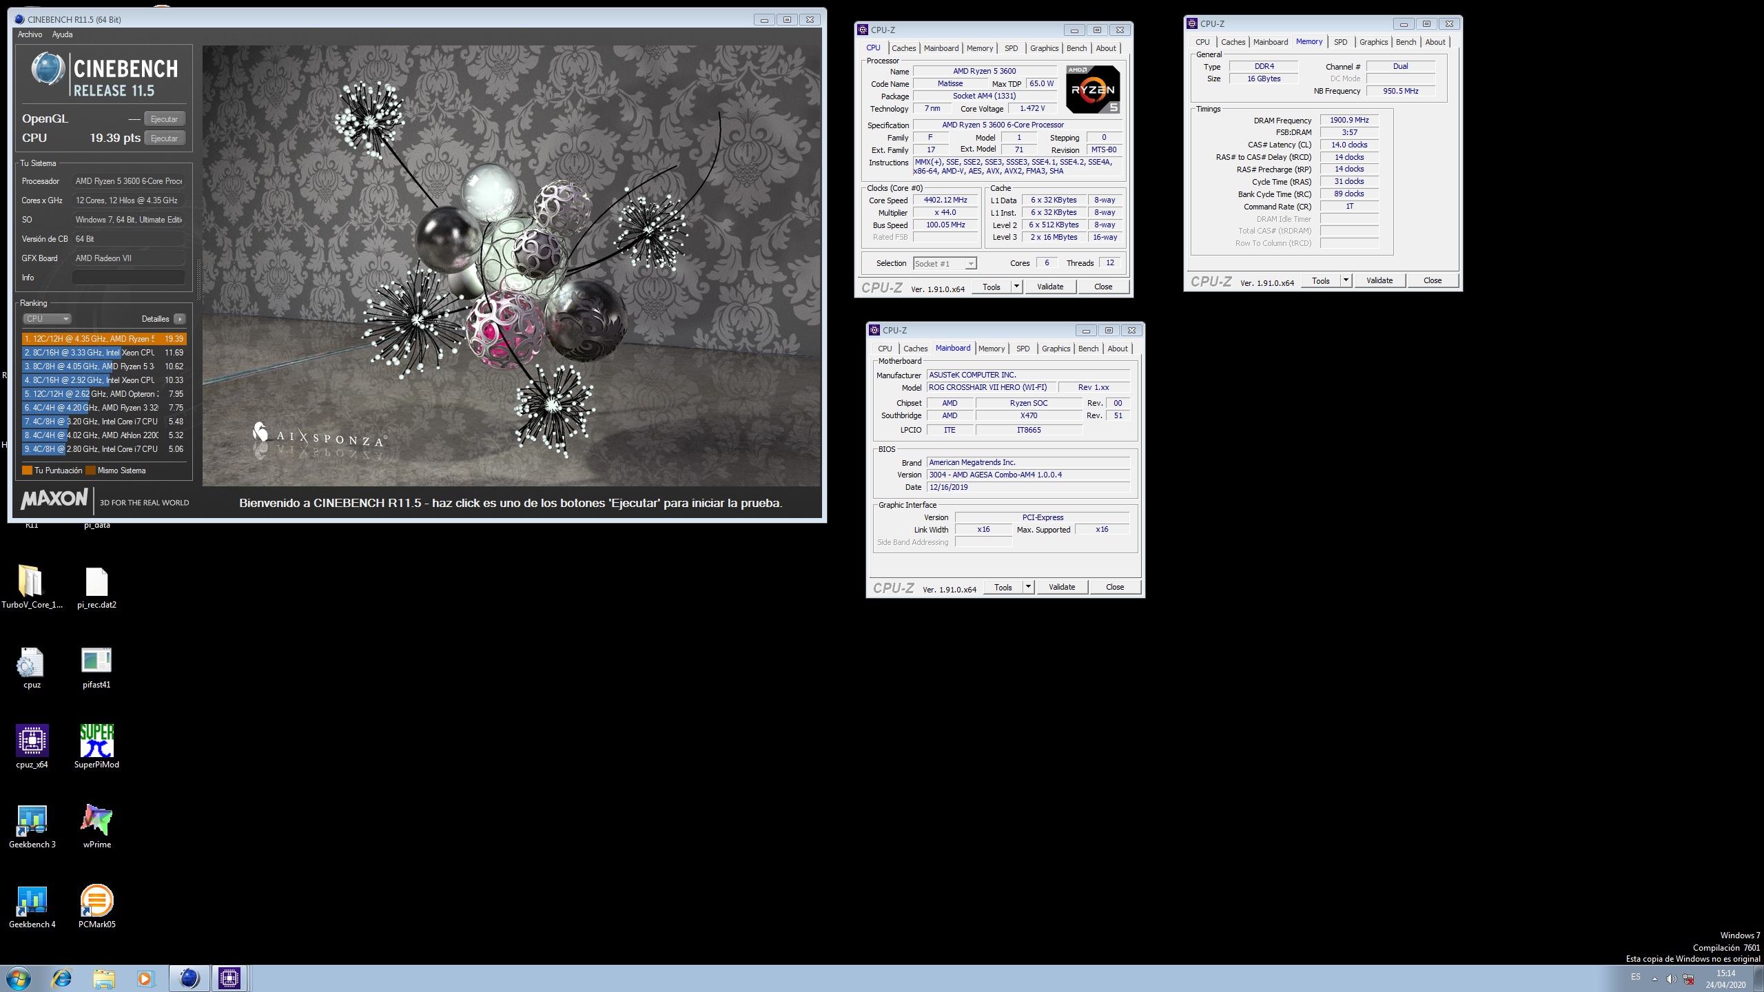
Task: Click the CPU-Z app icon in Mainboard window title
Action: pyautogui.click(x=874, y=330)
